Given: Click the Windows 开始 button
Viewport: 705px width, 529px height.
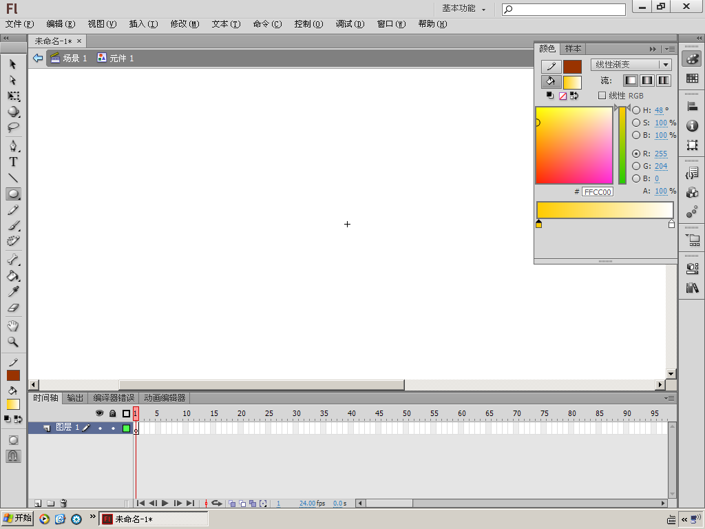Looking at the screenshot, I should pyautogui.click(x=17, y=519).
